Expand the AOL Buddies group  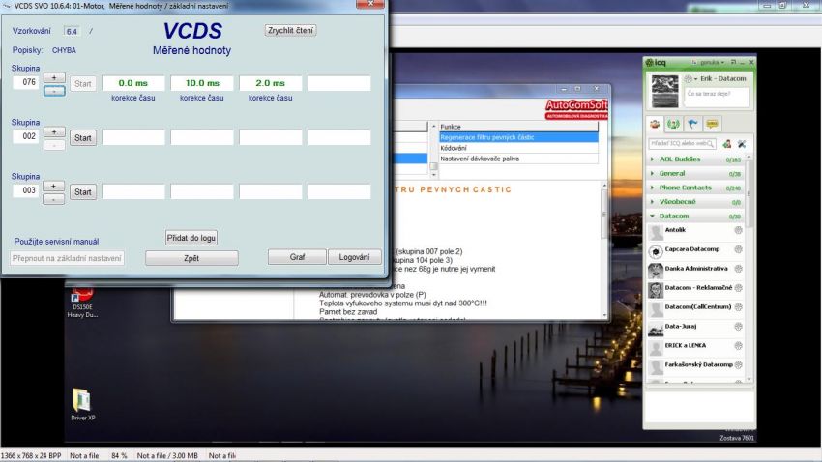coord(652,159)
